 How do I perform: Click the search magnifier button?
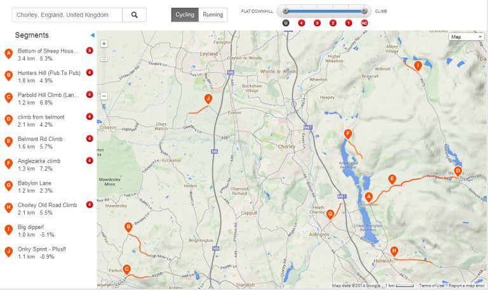pyautogui.click(x=134, y=15)
